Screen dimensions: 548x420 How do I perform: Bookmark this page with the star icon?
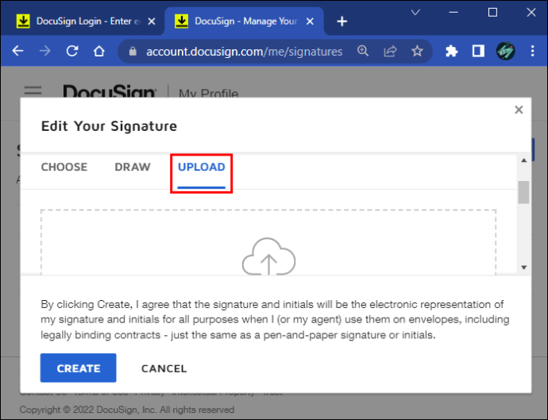[417, 51]
